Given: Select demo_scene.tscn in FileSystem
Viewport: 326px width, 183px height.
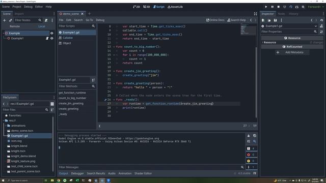Looking at the screenshot, I should click(22, 131).
